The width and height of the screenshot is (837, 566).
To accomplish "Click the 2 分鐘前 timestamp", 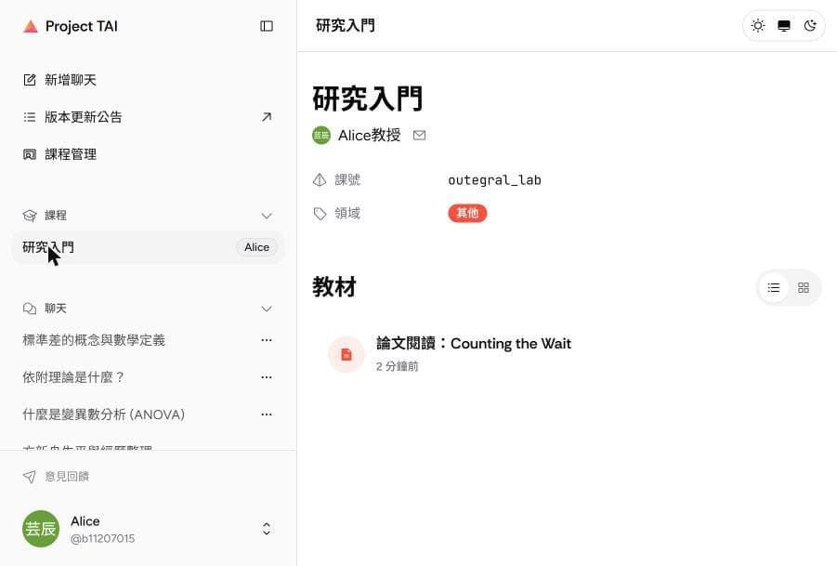I will coord(398,366).
